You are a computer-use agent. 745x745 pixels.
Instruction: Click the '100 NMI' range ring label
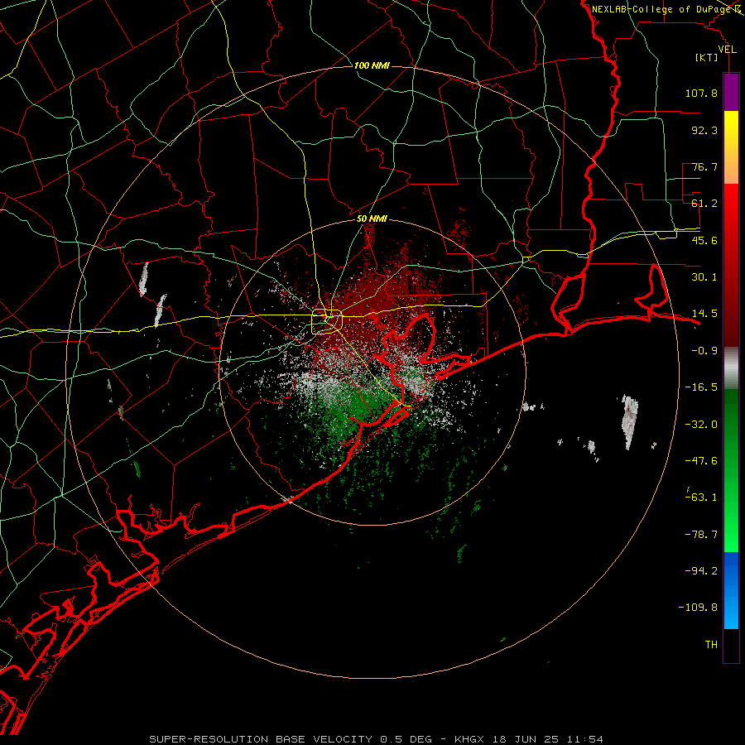[372, 65]
